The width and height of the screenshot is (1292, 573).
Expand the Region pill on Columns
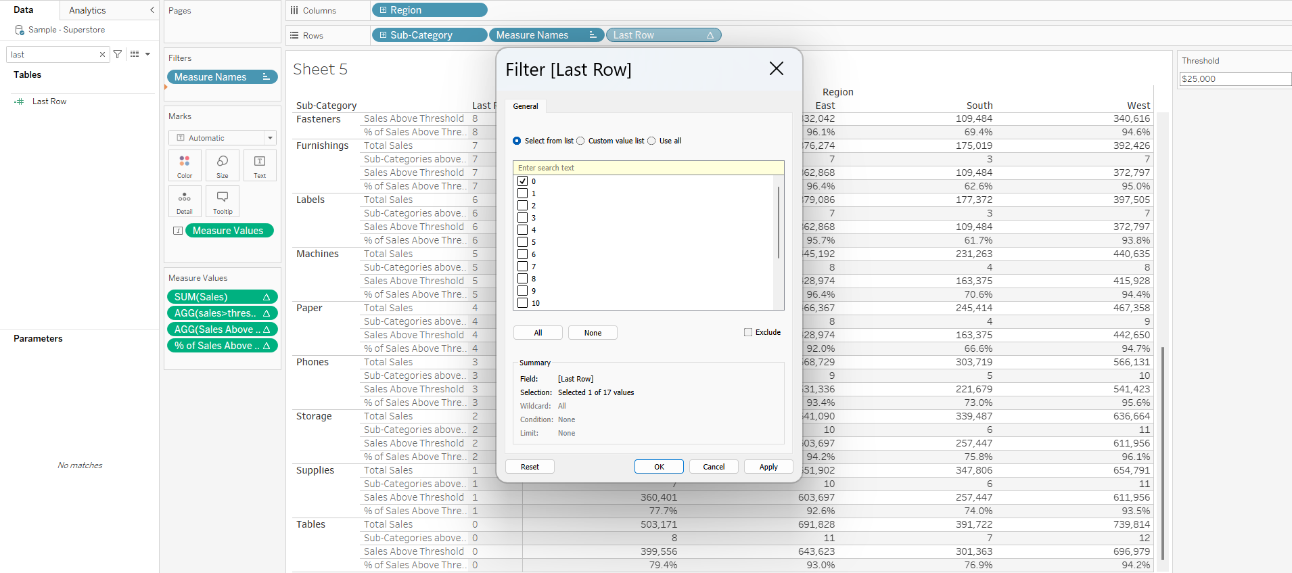coord(383,10)
